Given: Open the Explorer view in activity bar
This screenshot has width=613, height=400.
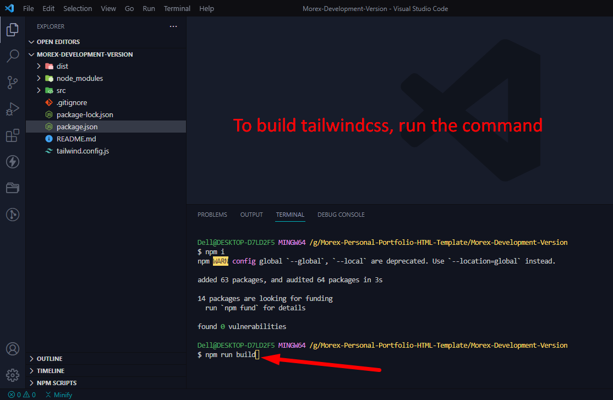Looking at the screenshot, I should pos(13,30).
